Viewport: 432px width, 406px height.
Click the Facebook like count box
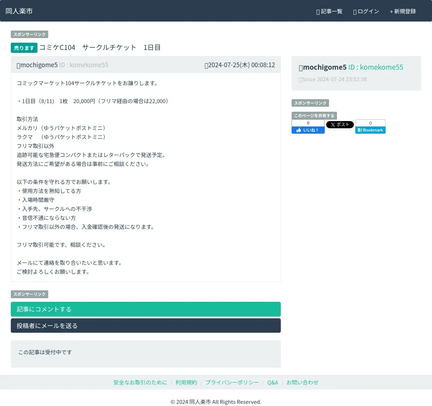(308, 123)
